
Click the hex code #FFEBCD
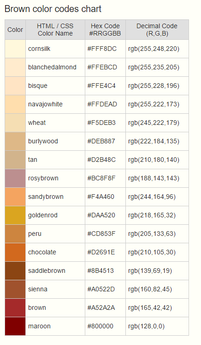pos(102,67)
